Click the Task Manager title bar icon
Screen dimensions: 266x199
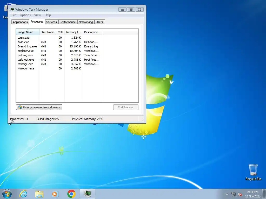[x=12, y=10]
